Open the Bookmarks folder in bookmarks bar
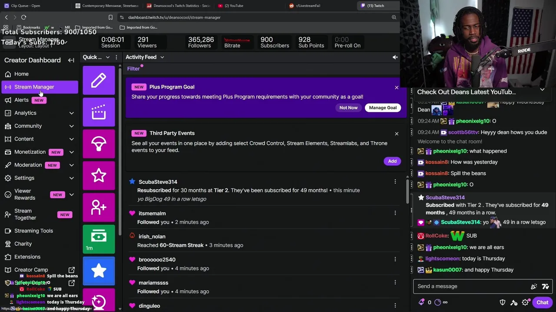 pos(28,27)
